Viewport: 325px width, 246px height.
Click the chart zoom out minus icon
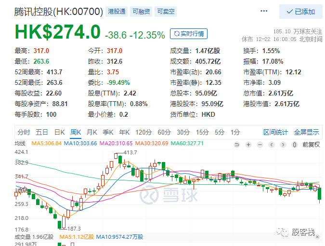tap(260, 145)
